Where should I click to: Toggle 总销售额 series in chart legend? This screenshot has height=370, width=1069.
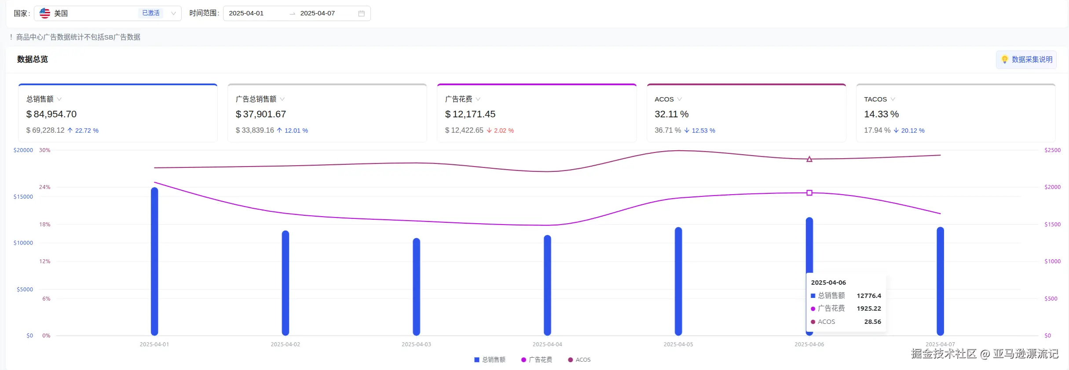490,360
